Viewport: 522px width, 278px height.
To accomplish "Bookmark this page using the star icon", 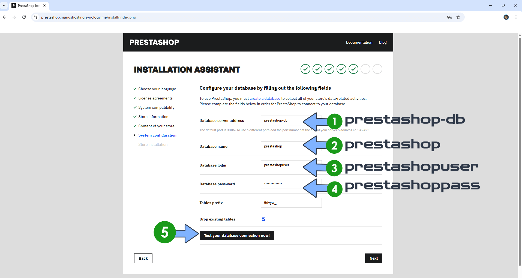I will pyautogui.click(x=458, y=17).
